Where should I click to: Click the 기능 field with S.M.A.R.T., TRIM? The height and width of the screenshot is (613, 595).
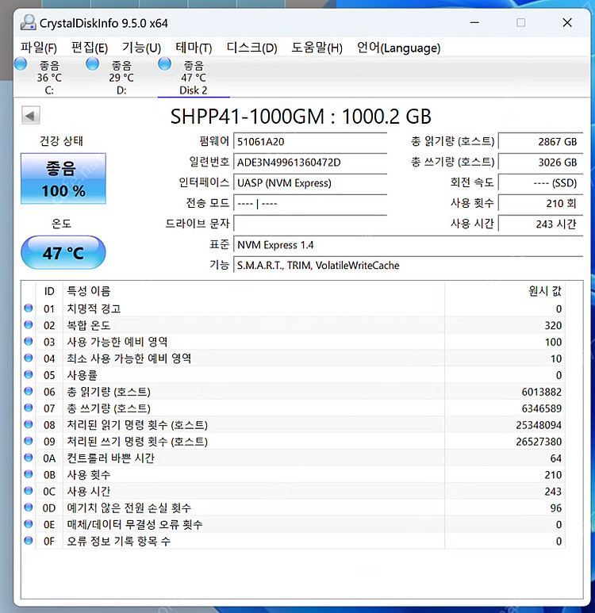click(x=408, y=266)
